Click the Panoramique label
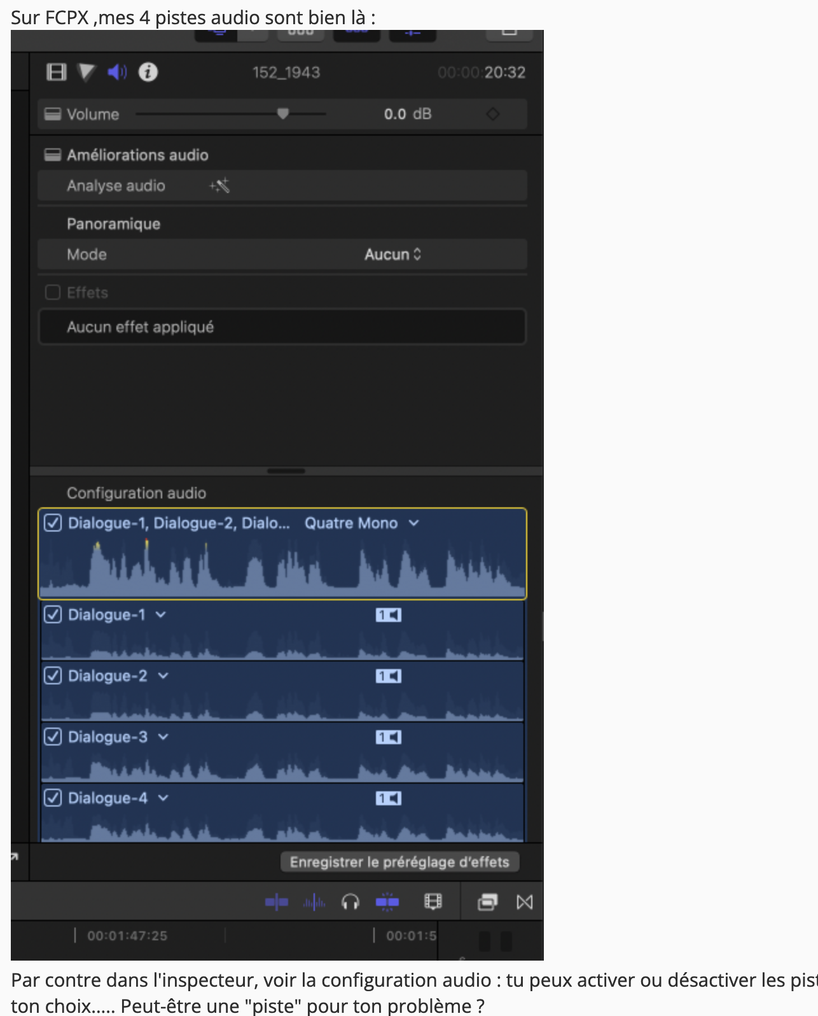Viewport: 818px width, 1016px height. click(114, 224)
